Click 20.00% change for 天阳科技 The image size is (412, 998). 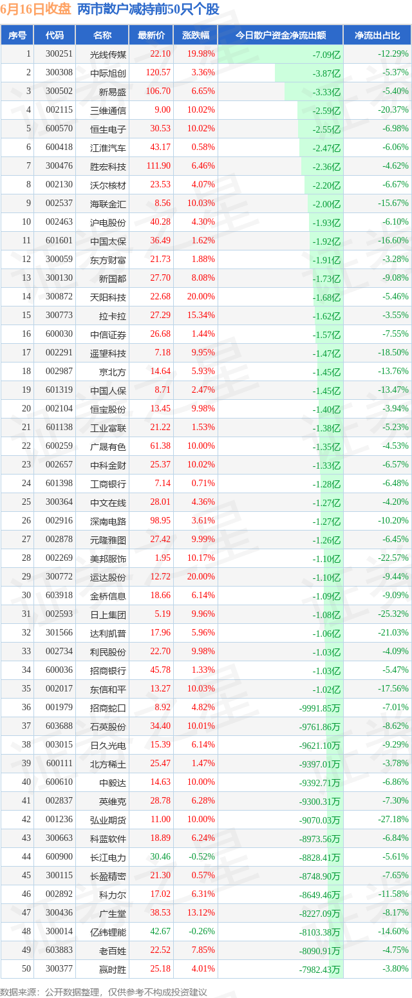tap(201, 297)
